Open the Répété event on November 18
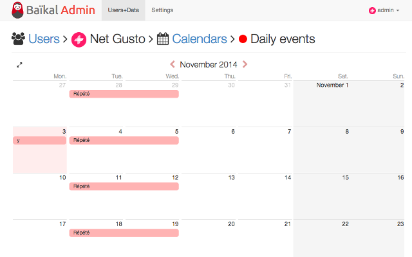Screen dimensions: 412x257 click(x=124, y=233)
